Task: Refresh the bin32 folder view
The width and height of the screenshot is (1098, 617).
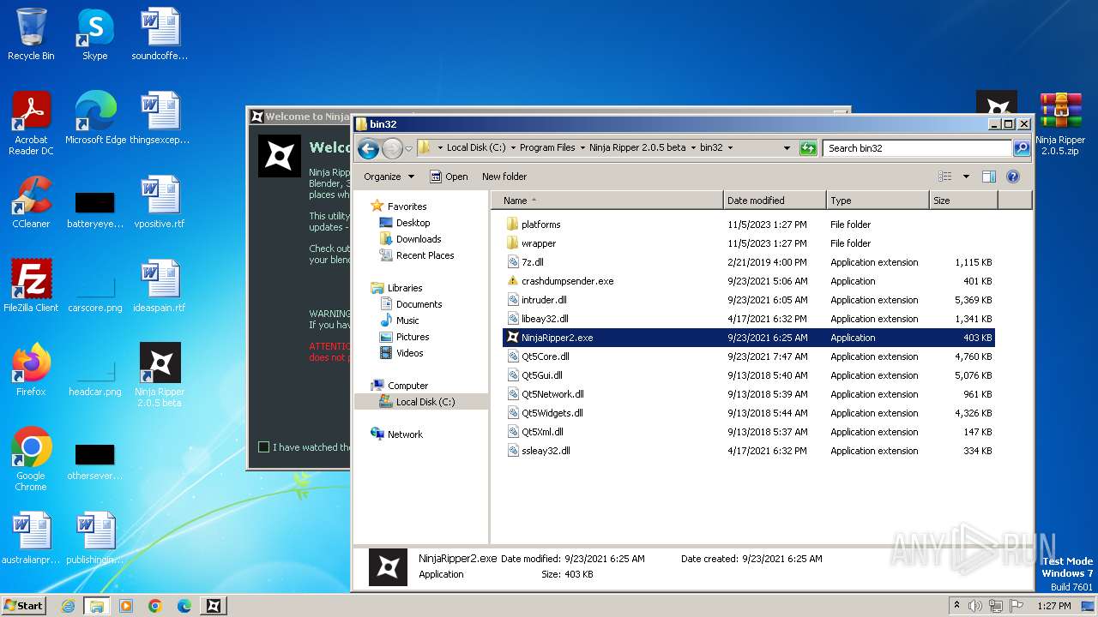Action: click(808, 148)
